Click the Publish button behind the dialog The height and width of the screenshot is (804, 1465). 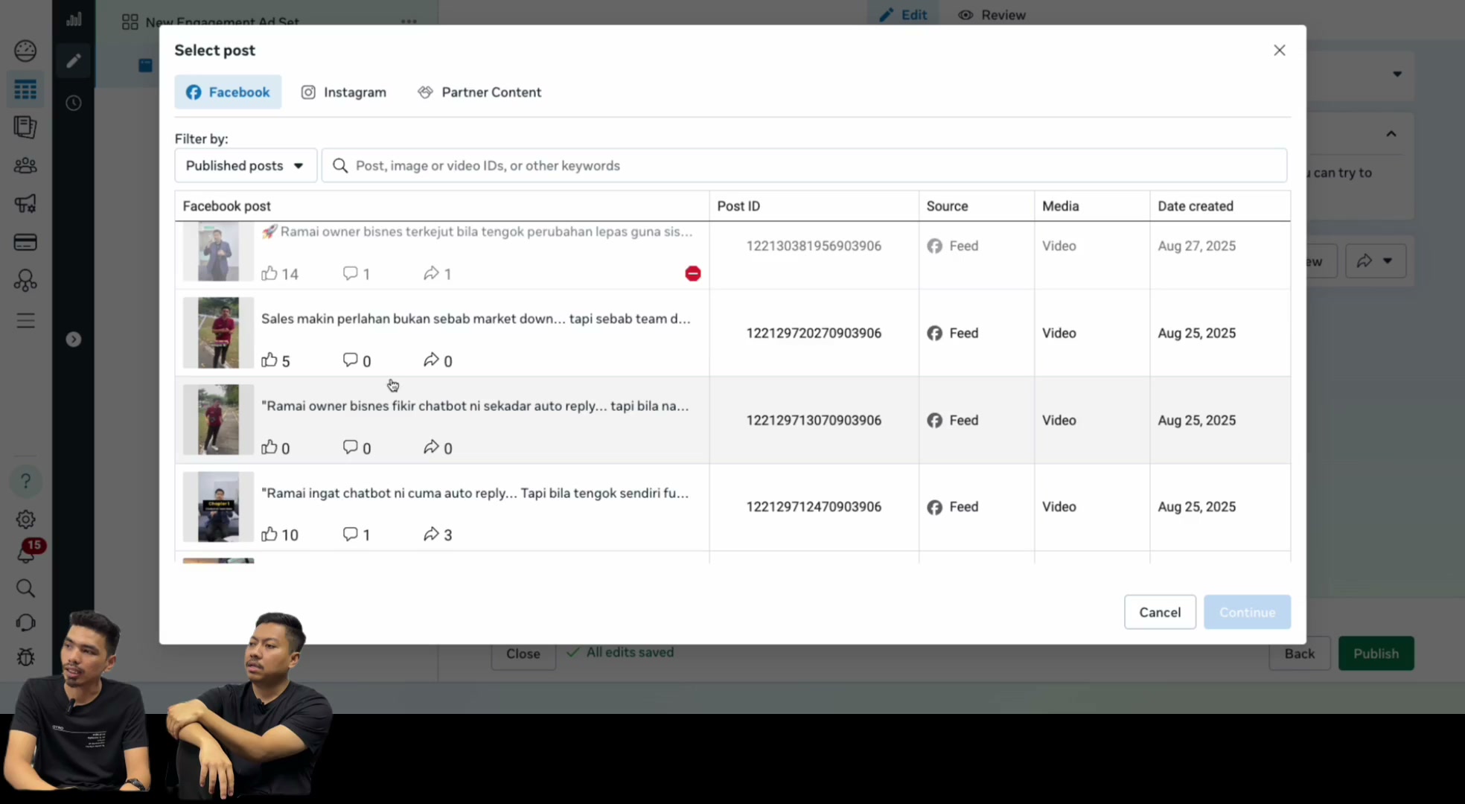point(1376,653)
